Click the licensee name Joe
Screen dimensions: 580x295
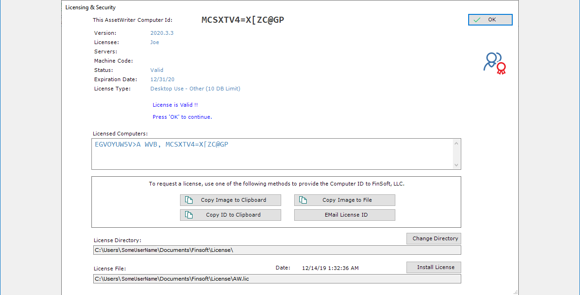tap(155, 42)
